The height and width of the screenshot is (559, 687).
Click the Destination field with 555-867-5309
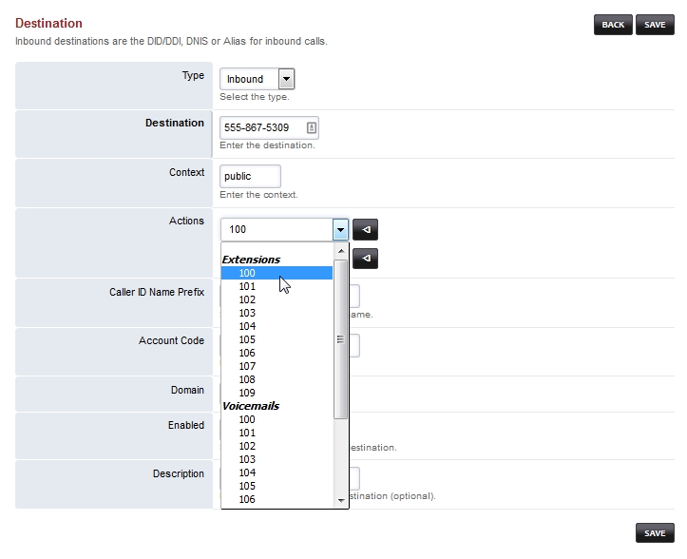(261, 127)
